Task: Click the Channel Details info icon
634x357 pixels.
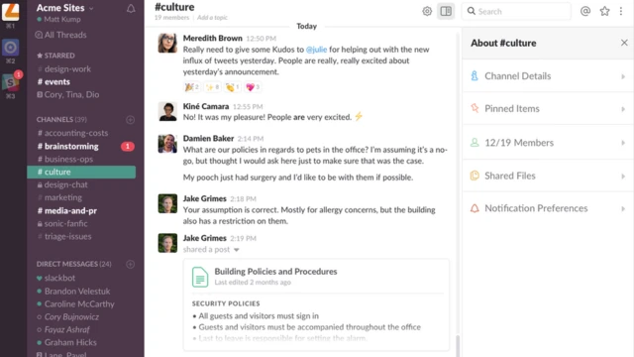Action: 475,75
